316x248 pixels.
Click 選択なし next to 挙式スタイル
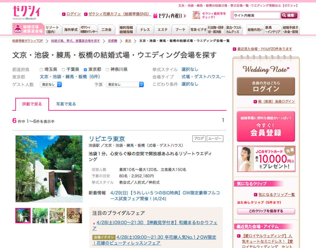point(190,69)
